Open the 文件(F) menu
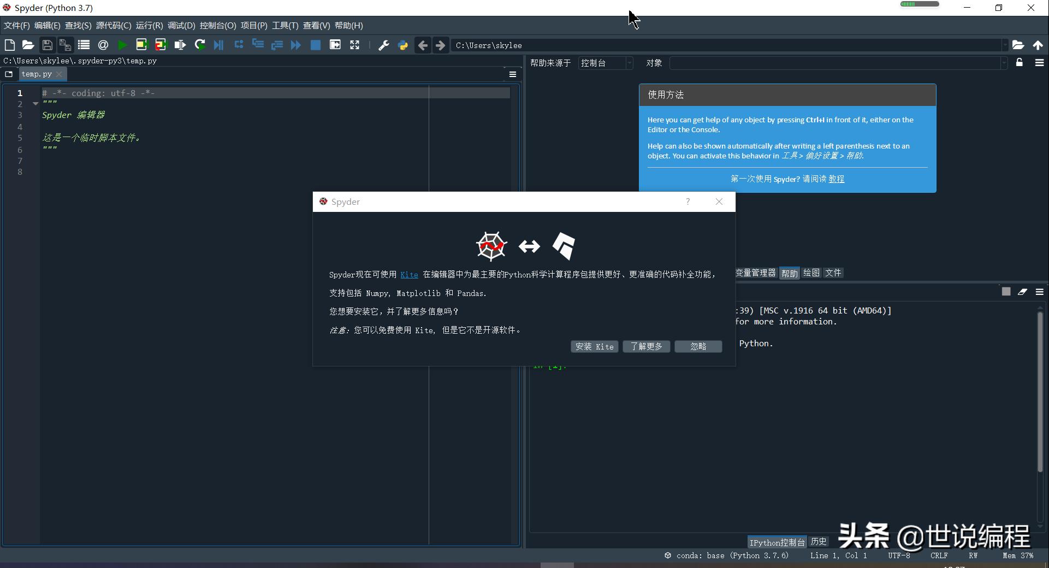This screenshot has height=568, width=1049. click(17, 26)
